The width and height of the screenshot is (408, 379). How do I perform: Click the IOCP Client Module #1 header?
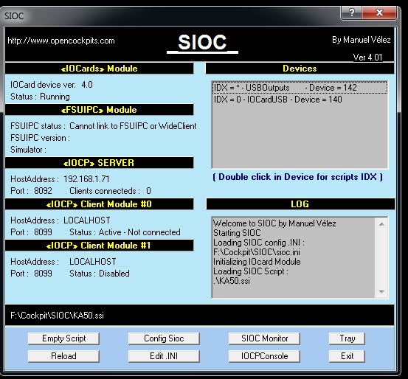(x=99, y=246)
